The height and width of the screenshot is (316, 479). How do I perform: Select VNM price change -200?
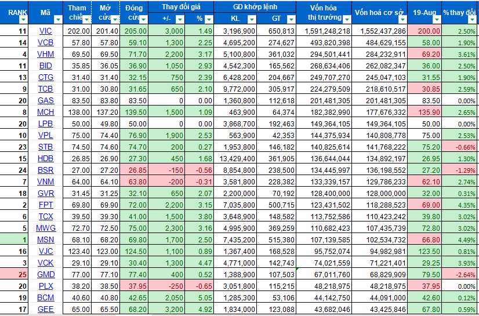[166, 182]
